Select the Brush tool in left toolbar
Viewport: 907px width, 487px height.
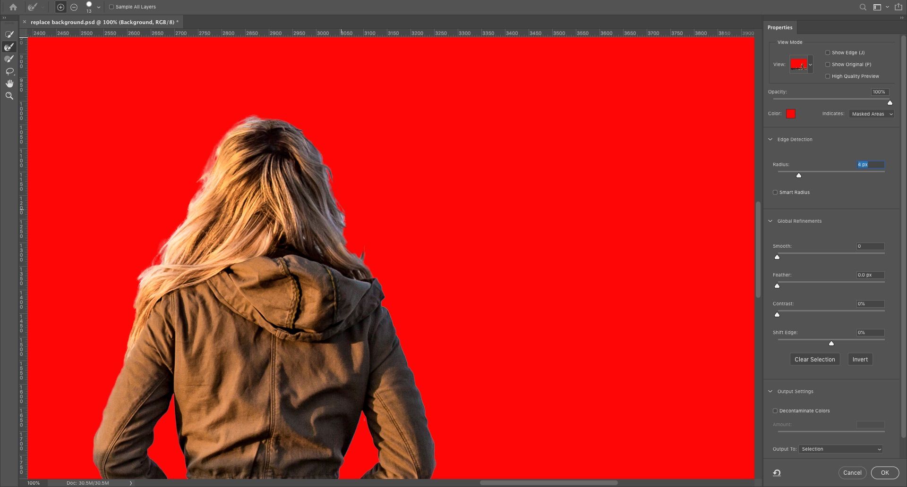(x=9, y=59)
